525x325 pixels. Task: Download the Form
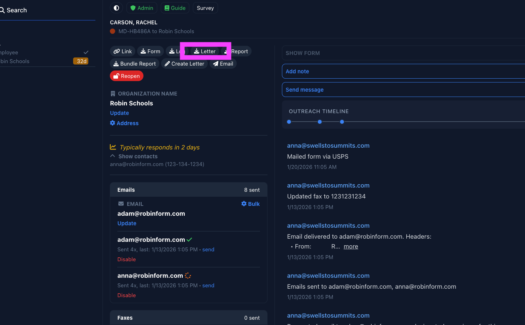pos(151,51)
